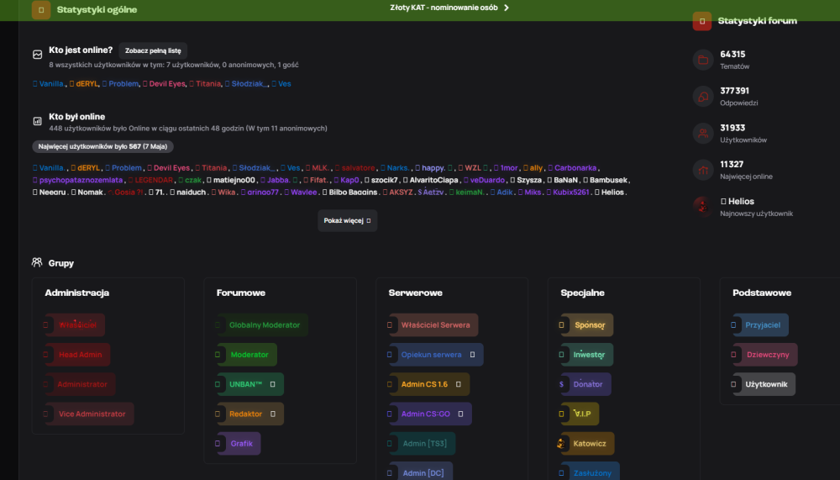This screenshot has height=480, width=840.
Task: Select the Head Admin group badge
Action: coord(77,355)
